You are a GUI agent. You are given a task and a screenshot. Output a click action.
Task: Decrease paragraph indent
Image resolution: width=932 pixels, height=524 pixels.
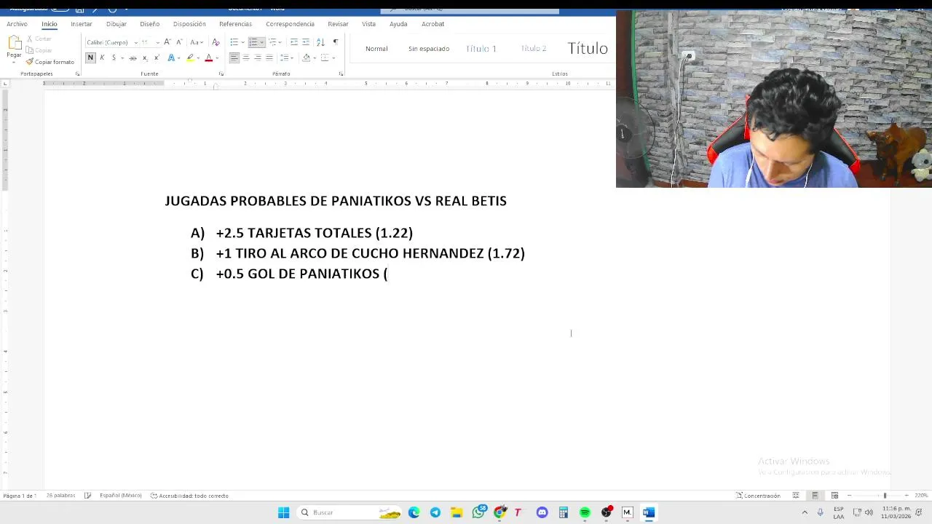(x=294, y=42)
